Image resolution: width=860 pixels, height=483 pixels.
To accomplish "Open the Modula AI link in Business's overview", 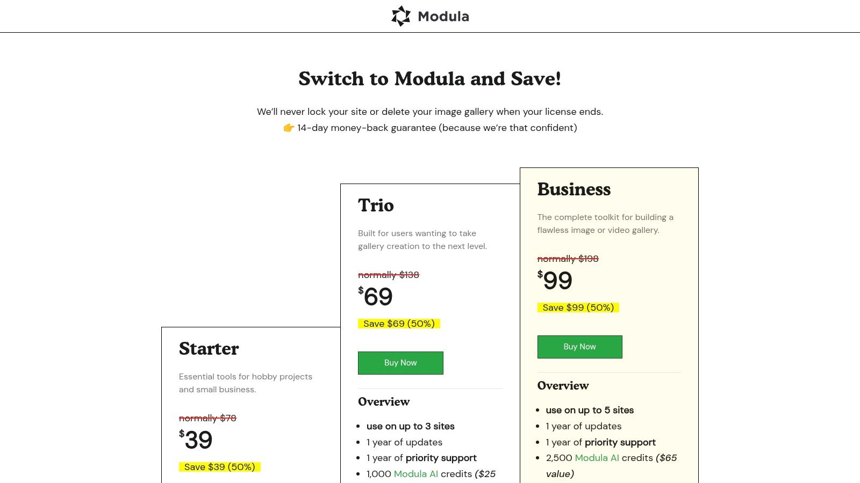I will (596, 458).
